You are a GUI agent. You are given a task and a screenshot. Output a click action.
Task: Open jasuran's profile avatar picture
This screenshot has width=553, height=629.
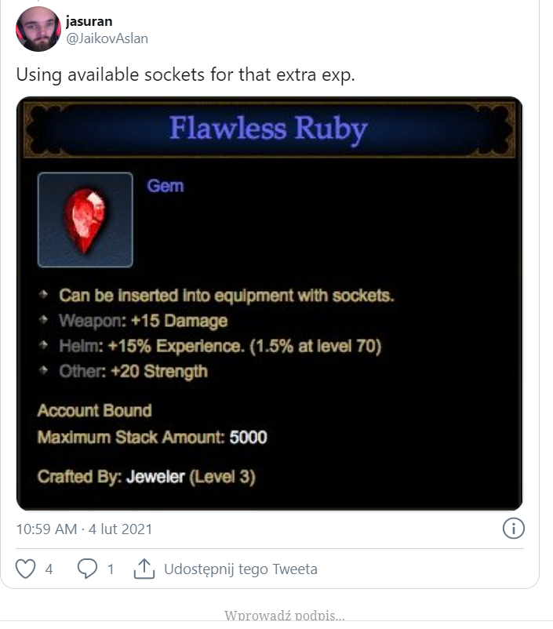[38, 31]
